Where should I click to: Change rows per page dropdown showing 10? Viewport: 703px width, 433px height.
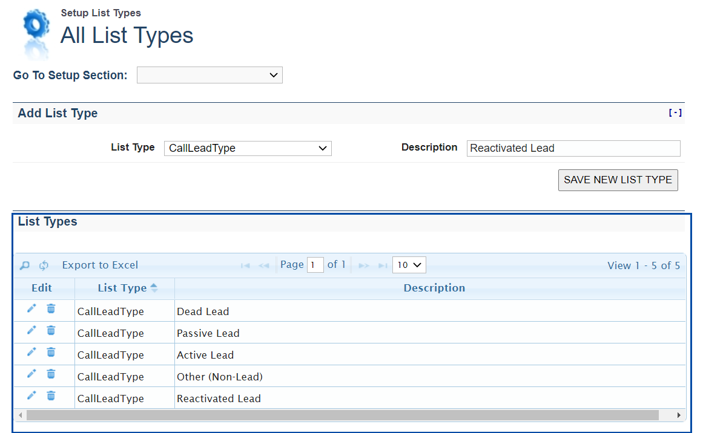click(x=409, y=265)
